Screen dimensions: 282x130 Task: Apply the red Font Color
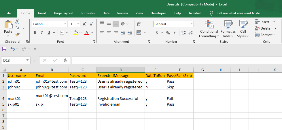click(87, 33)
